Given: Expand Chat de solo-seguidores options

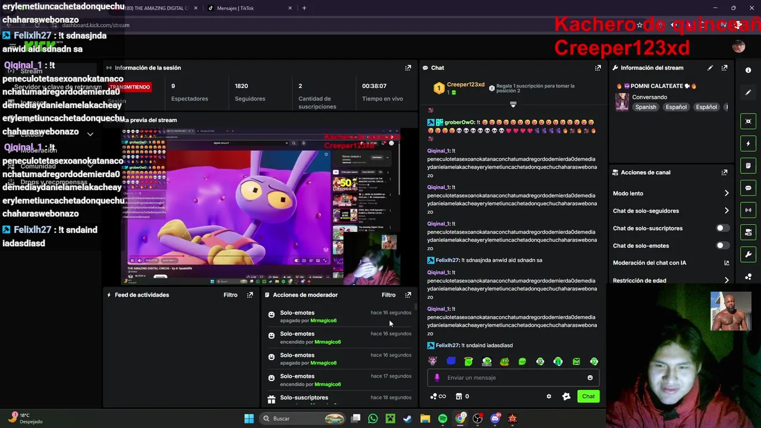Looking at the screenshot, I should coord(727,210).
